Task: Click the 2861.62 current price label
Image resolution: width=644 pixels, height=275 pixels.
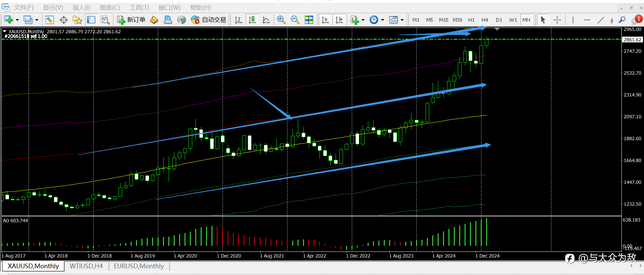Action: 633,40
